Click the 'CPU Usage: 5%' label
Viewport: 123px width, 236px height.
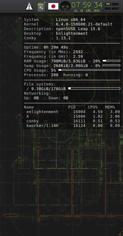(x=40, y=70)
